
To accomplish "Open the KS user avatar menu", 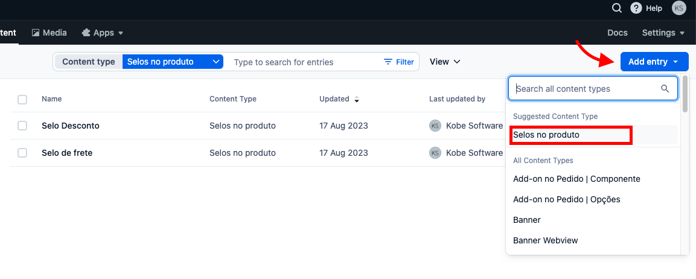I will 679,8.
